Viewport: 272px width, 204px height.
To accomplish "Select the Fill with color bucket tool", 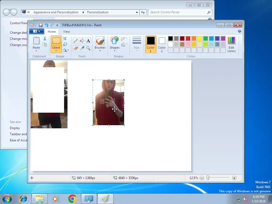I will coord(82,41).
